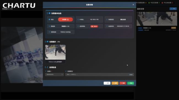Open the latest alarm snapshot in right panel
The image size is (179, 100).
click(157, 19)
